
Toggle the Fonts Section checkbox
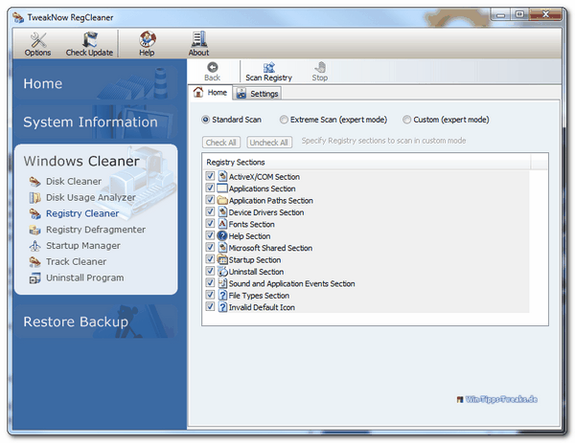210,223
